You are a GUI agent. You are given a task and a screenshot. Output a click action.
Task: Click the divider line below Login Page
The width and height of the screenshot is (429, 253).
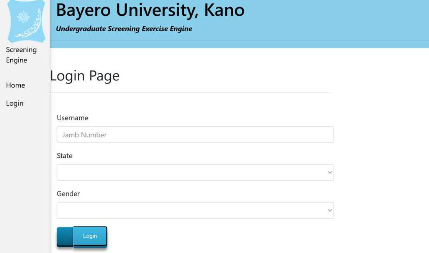[x=191, y=92]
